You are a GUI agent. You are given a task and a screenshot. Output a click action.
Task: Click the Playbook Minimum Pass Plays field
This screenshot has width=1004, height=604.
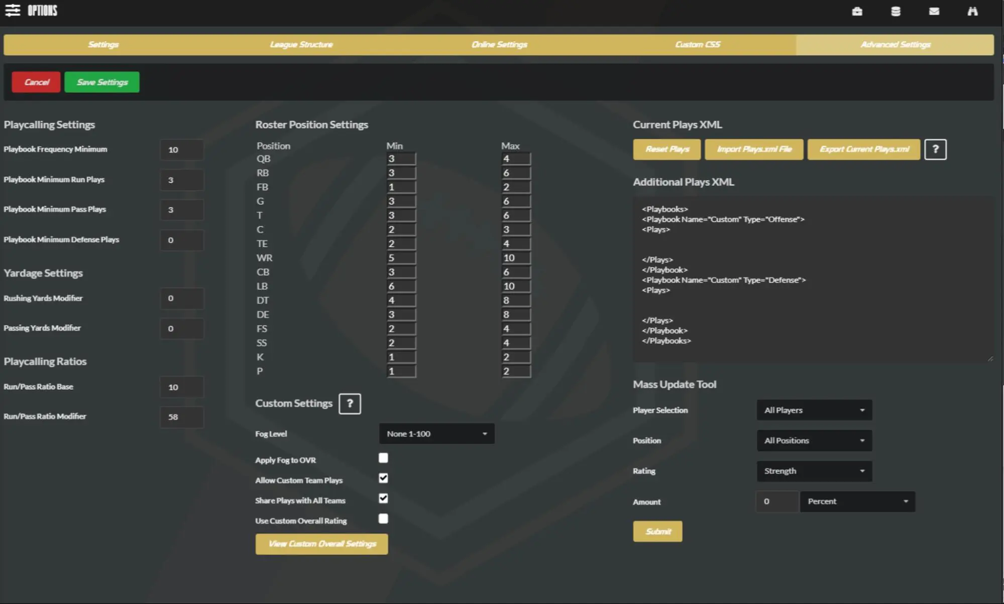[x=182, y=210]
